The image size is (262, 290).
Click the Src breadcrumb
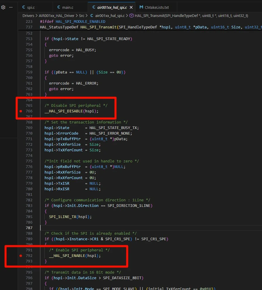82,16
